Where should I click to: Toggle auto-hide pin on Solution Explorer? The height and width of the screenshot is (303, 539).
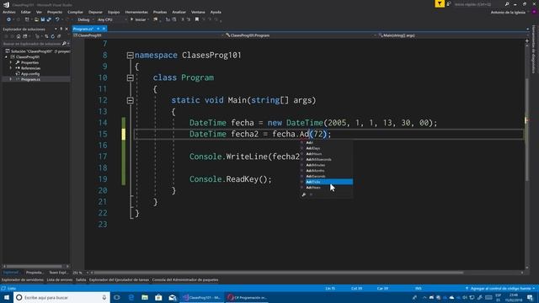61,29
